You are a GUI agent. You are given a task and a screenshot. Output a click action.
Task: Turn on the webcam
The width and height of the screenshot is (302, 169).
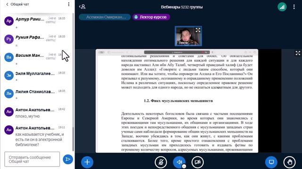point(198,162)
